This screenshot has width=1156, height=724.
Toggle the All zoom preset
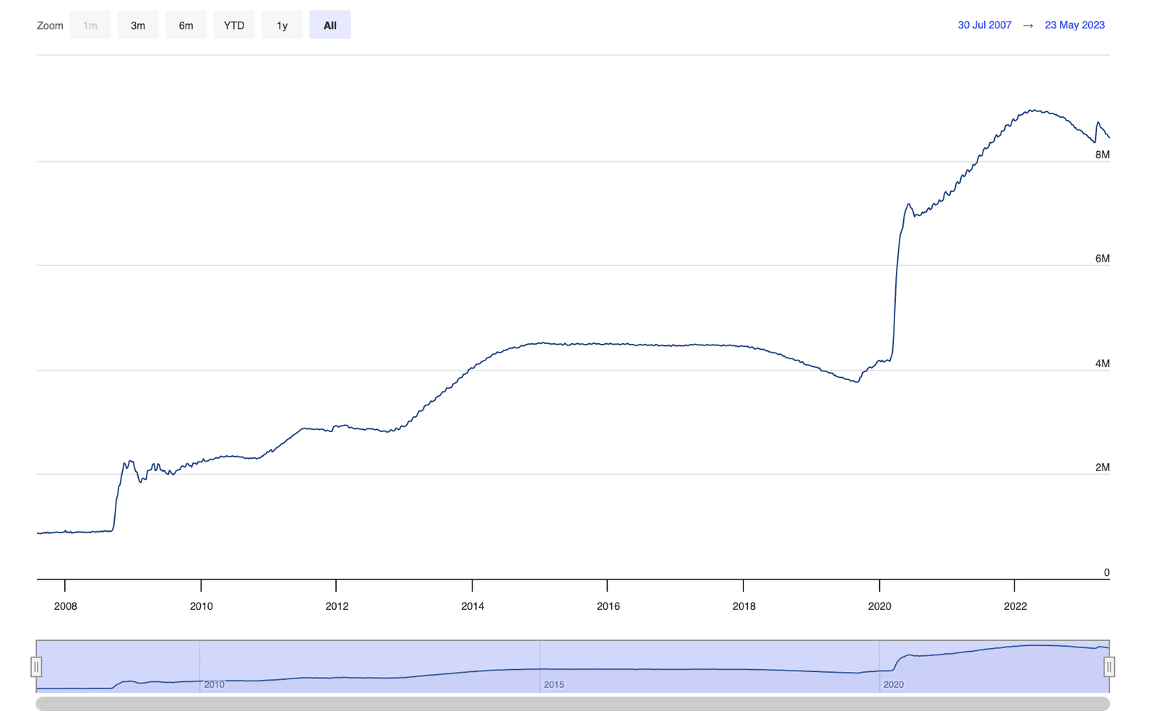329,25
